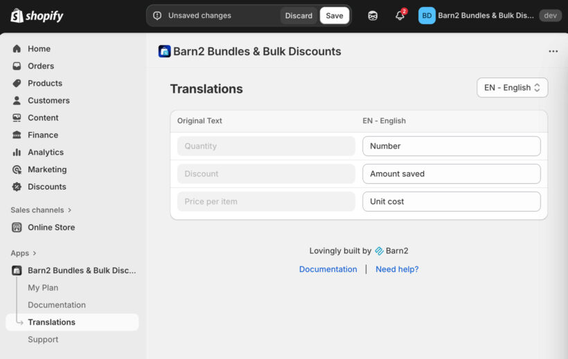Screen dimensions: 568x359
Task: Discard unsaved changes
Action: [299, 15]
